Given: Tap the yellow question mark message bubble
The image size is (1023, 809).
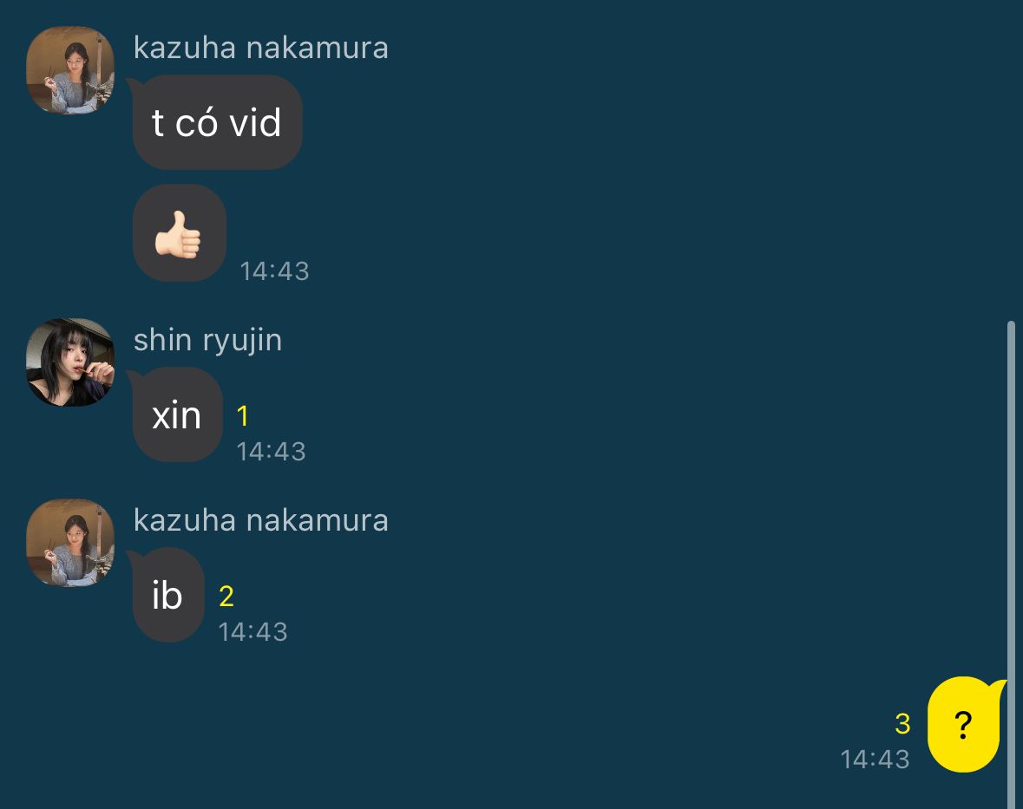Looking at the screenshot, I should [x=964, y=724].
